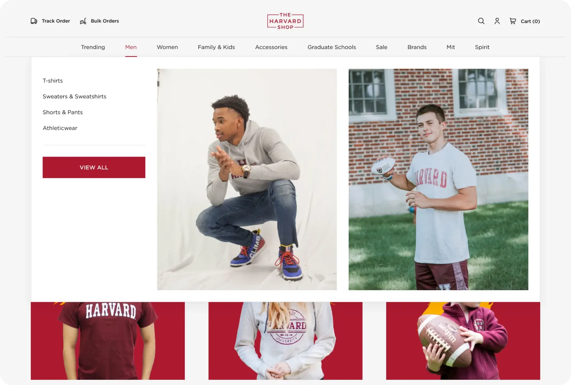Click the Bulk Orders cart icon

click(83, 21)
